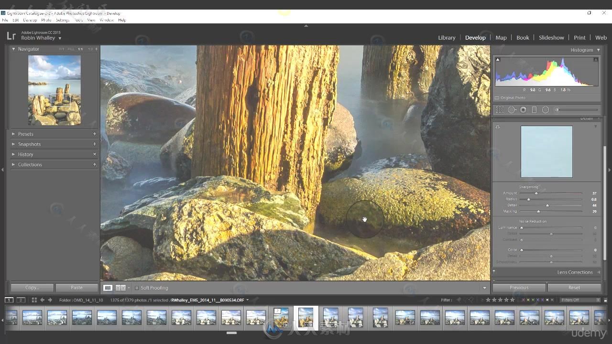Select Before/After Y|Y view icon
This screenshot has width=612, height=344.
(120, 288)
